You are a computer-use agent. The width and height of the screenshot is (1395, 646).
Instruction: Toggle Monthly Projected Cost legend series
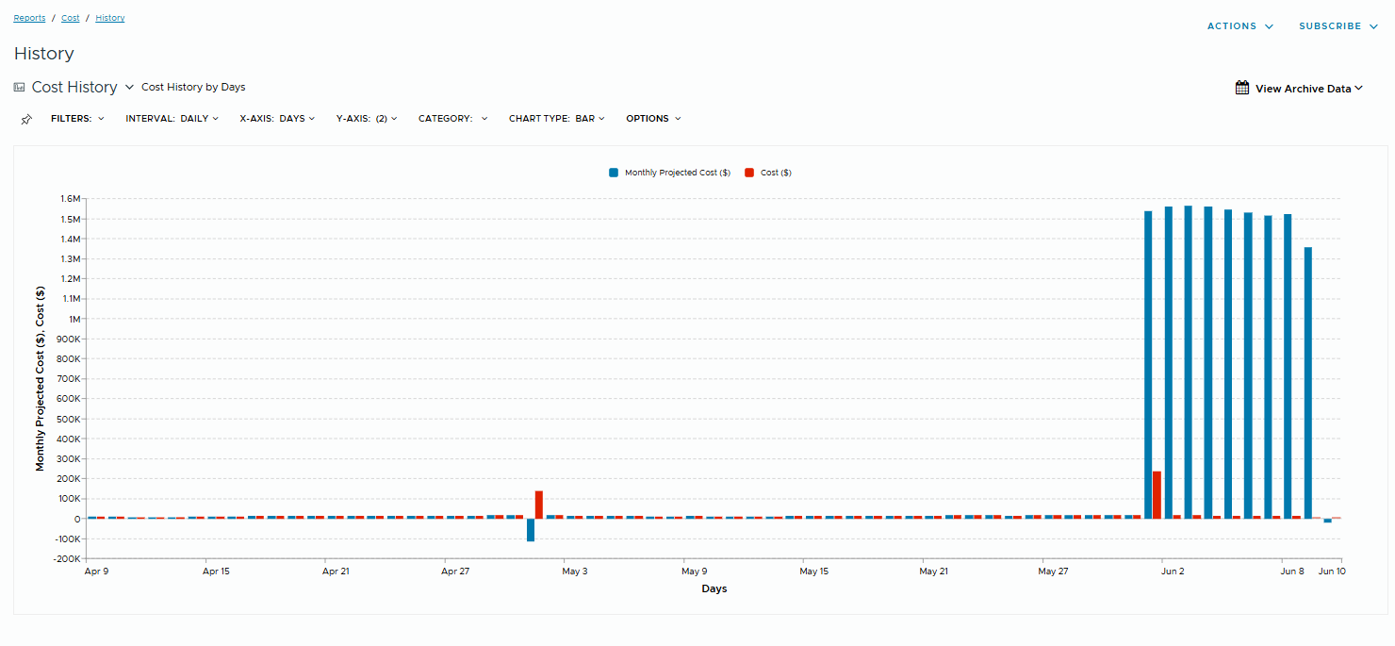[x=669, y=173]
